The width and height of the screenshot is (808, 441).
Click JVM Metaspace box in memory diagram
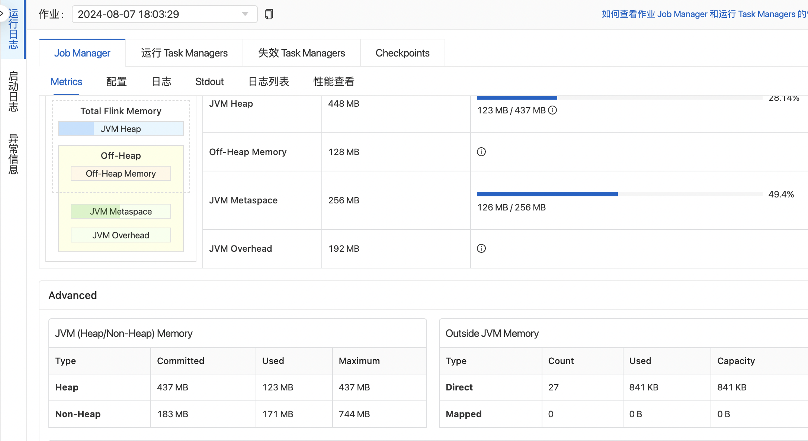click(x=121, y=211)
